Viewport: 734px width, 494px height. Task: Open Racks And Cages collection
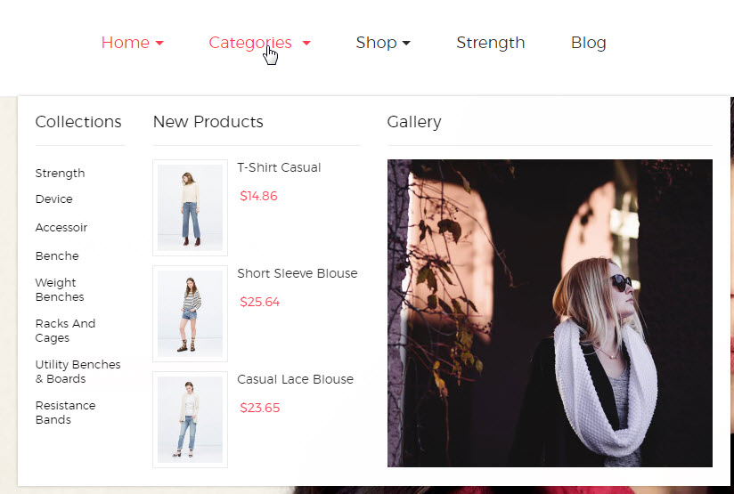66,330
